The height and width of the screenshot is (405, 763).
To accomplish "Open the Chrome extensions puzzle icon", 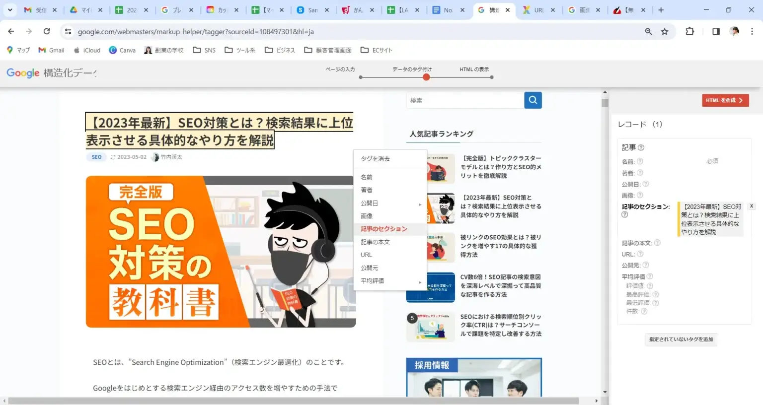I will point(689,31).
